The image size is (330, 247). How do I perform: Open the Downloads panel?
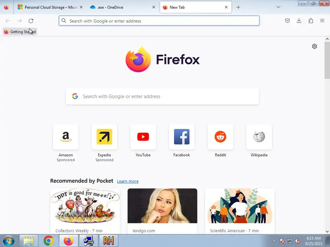coord(299,21)
